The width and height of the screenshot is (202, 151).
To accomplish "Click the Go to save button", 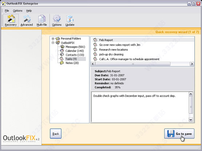I will pos(179,134).
